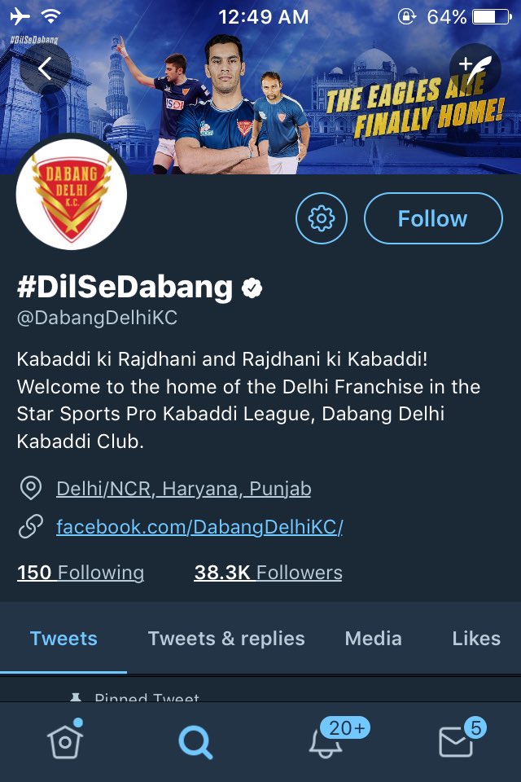Select the Tweets tab
Image resolution: width=521 pixels, height=782 pixels.
coord(63,639)
